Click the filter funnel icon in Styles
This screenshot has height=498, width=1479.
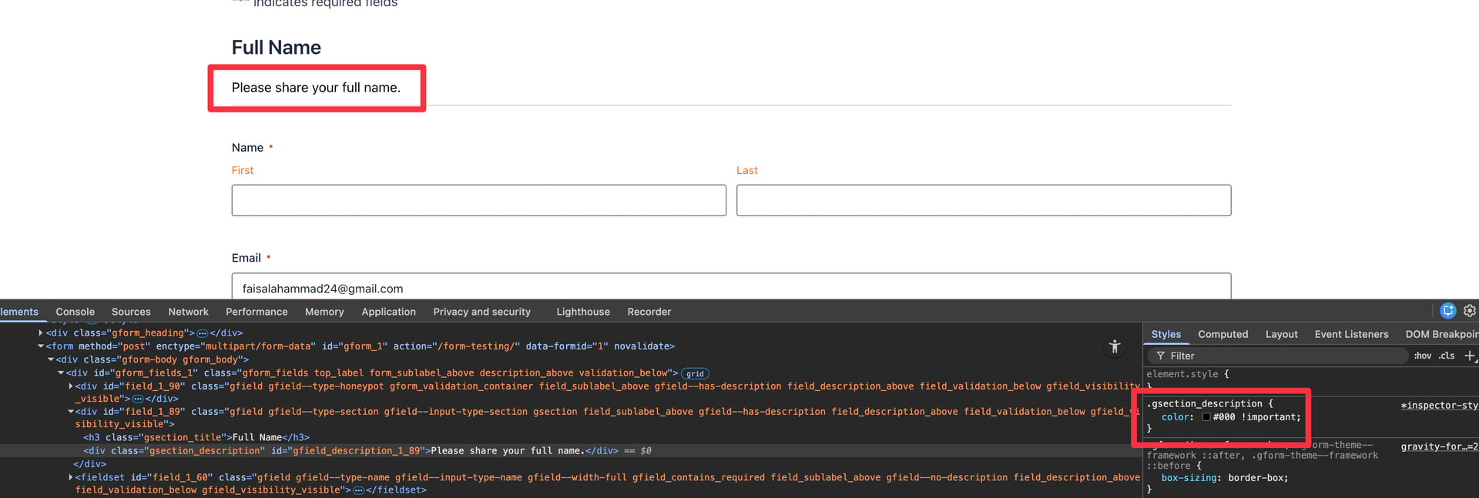point(1160,356)
